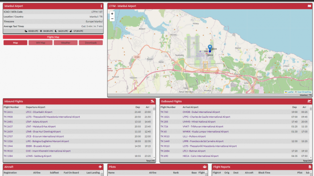Click the map icon in LTFM panel header

[x=309, y=6]
